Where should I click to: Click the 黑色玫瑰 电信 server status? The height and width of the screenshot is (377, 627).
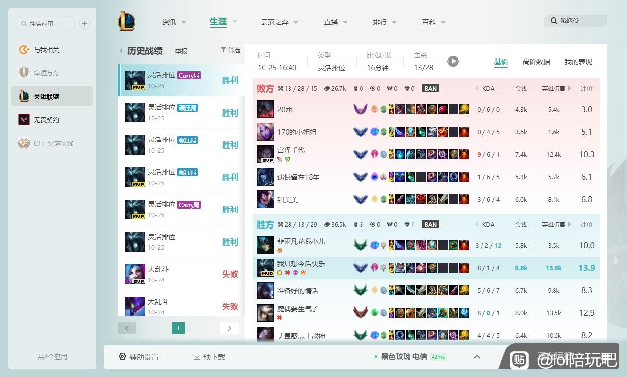click(404, 357)
